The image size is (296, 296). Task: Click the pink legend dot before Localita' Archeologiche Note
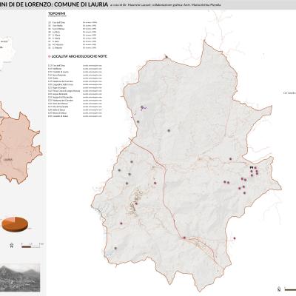click(x=49, y=56)
